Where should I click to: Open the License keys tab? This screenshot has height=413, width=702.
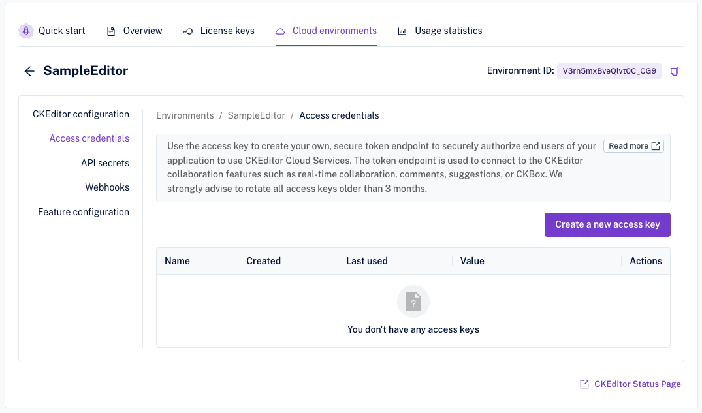tap(219, 31)
